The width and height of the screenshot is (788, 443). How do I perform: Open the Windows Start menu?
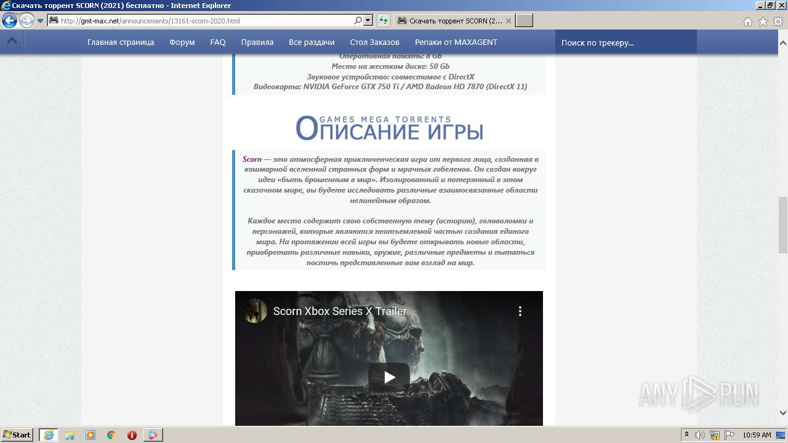pos(17,434)
